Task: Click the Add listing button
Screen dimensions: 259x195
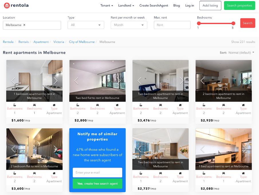Action: click(x=210, y=5)
